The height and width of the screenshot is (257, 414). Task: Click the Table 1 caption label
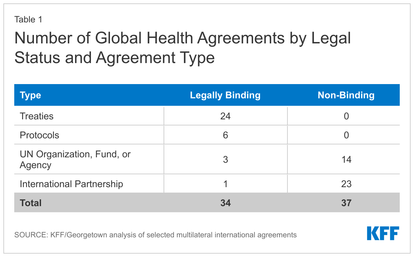pyautogui.click(x=28, y=20)
